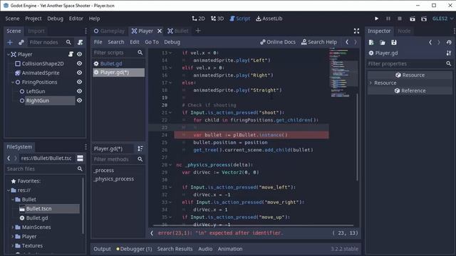This screenshot has width=456, height=256.
Task: Instance a child scene with the link icon
Action: 21,43
